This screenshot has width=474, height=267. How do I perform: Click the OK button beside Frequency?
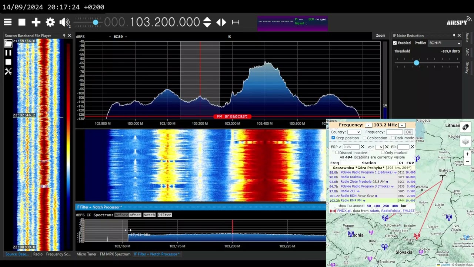tap(408, 132)
